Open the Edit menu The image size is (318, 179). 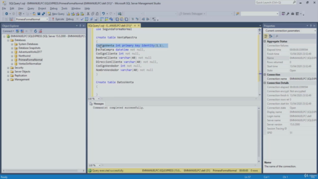(x=12, y=8)
